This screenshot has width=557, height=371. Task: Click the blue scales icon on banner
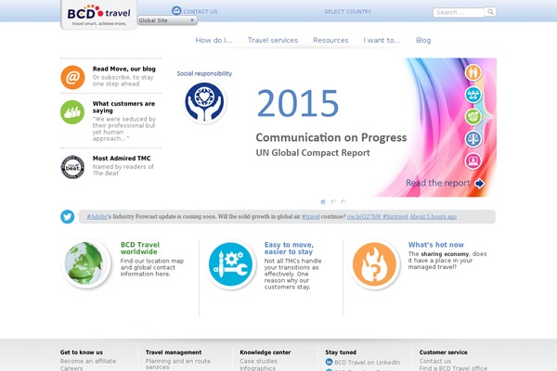click(473, 138)
